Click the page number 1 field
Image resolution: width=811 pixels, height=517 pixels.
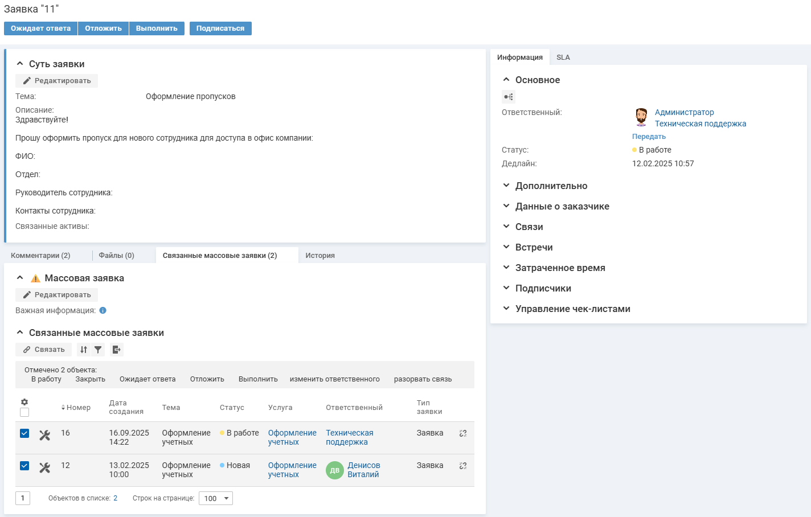click(x=23, y=498)
